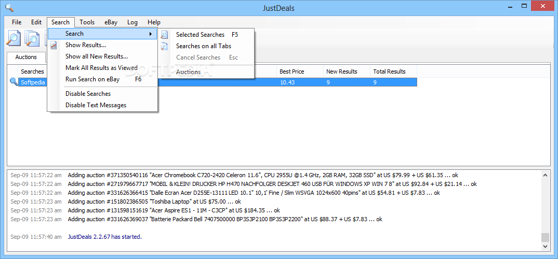Click the single-page search toolbar icon

tap(14, 38)
